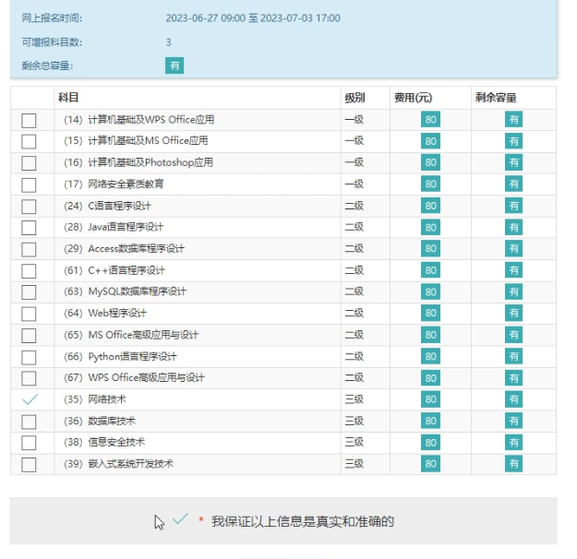Viewport: 577px width, 559px height.
Task: Click the subject name Python语言程序设计
Action: click(132, 356)
